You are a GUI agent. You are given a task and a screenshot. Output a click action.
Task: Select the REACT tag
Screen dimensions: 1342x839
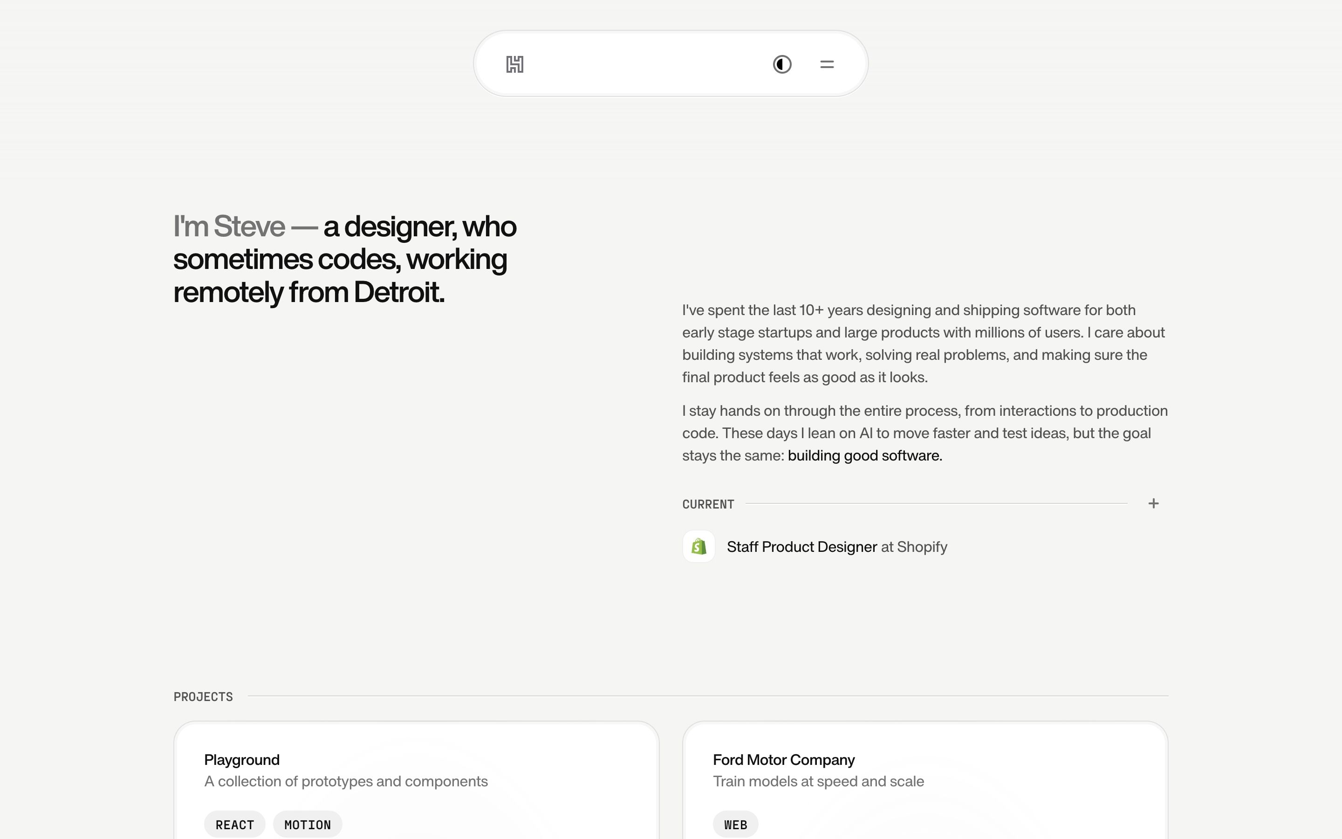[234, 825]
